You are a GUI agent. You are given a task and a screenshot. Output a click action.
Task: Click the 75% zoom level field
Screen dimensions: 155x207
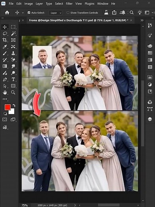pyautogui.click(x=25, y=205)
